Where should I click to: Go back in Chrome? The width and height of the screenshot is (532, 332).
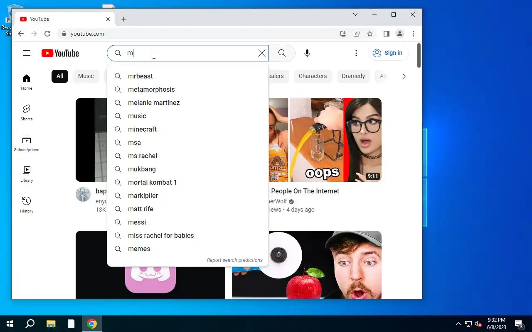pyautogui.click(x=21, y=34)
